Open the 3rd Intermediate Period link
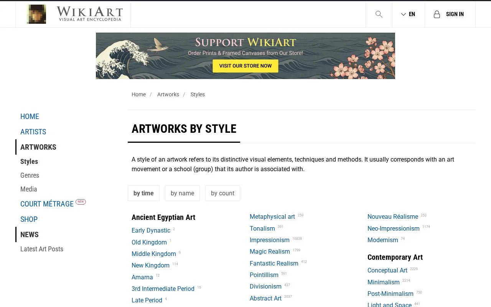 click(x=163, y=289)
